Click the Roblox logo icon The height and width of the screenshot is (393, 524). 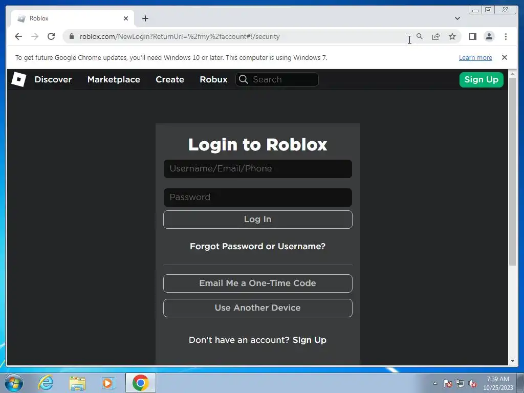19,79
